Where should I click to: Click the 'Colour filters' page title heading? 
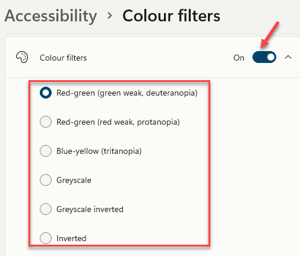171,16
